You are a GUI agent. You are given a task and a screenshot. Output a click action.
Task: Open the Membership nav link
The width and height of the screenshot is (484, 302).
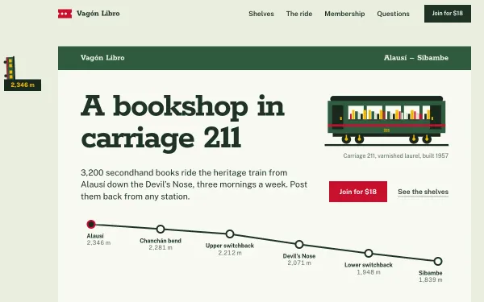tap(344, 14)
